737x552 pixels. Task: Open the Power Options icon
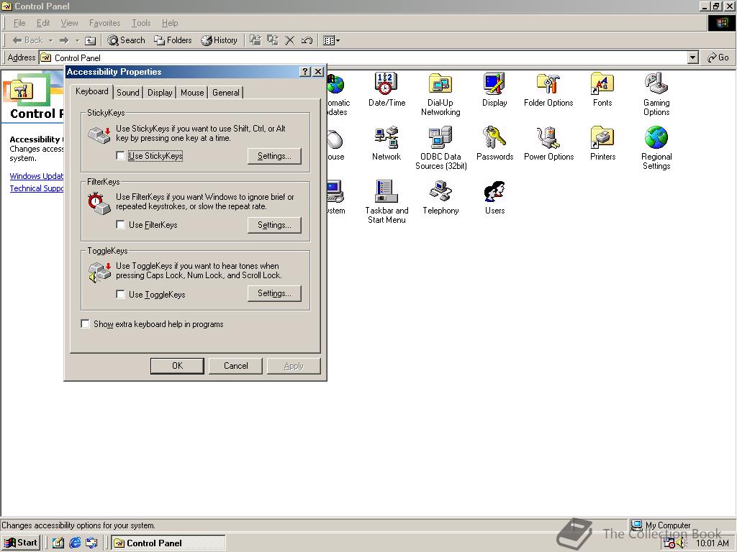tap(548, 143)
